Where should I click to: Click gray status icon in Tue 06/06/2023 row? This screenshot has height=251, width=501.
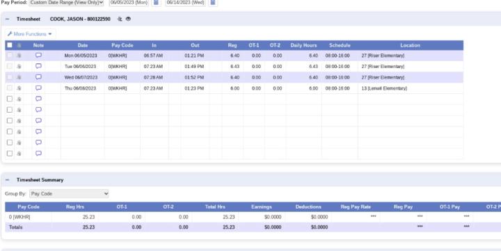coord(19,67)
